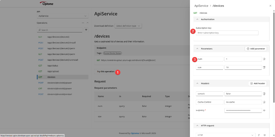Collapse the Authorization section
275x137 pixels.
pyautogui.click(x=197, y=19)
